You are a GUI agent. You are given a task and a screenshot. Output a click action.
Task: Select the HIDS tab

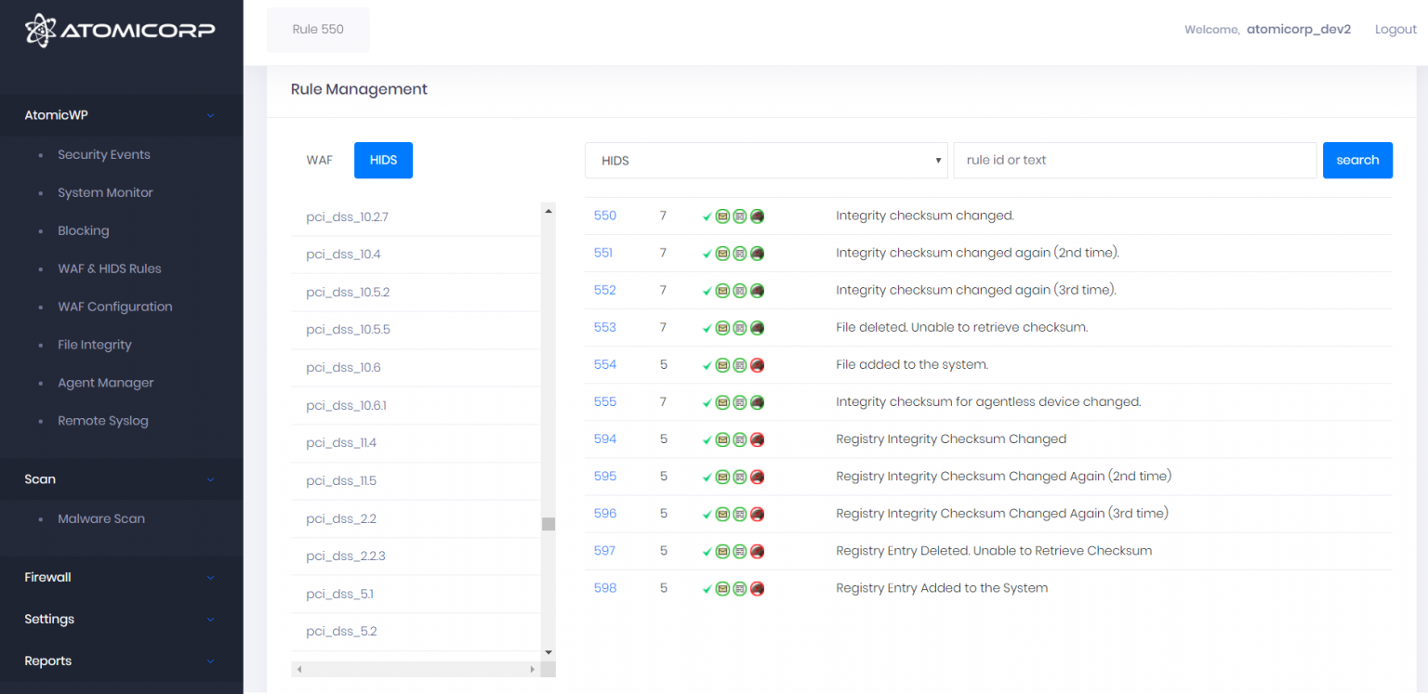(x=383, y=160)
